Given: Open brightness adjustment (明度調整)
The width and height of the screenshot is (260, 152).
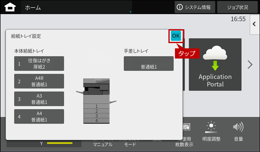Looking at the screenshot, I should (x=211, y=132).
